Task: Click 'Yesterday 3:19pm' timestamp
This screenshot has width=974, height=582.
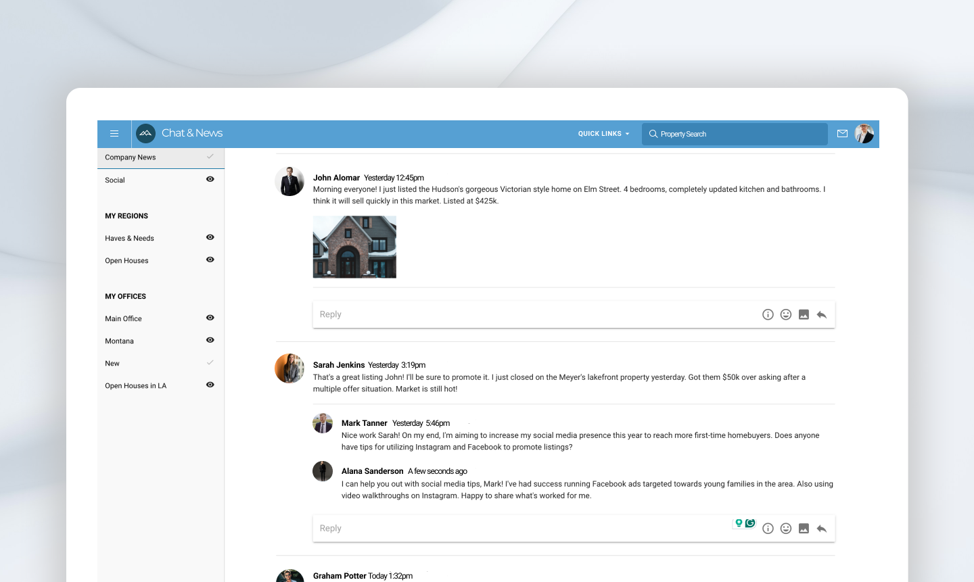Action: click(x=397, y=365)
